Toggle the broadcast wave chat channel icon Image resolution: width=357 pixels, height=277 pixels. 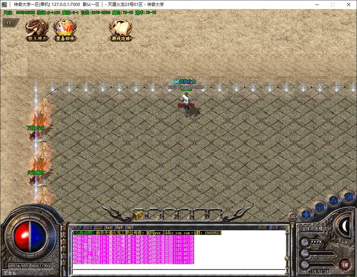tap(64, 229)
